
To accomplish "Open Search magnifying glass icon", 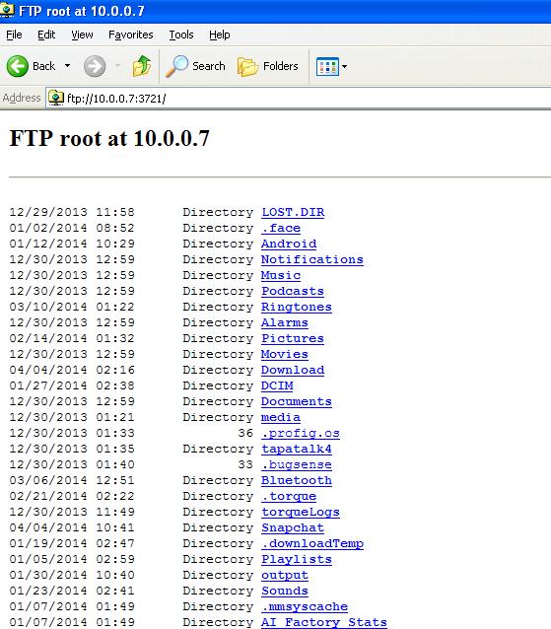I will click(176, 66).
